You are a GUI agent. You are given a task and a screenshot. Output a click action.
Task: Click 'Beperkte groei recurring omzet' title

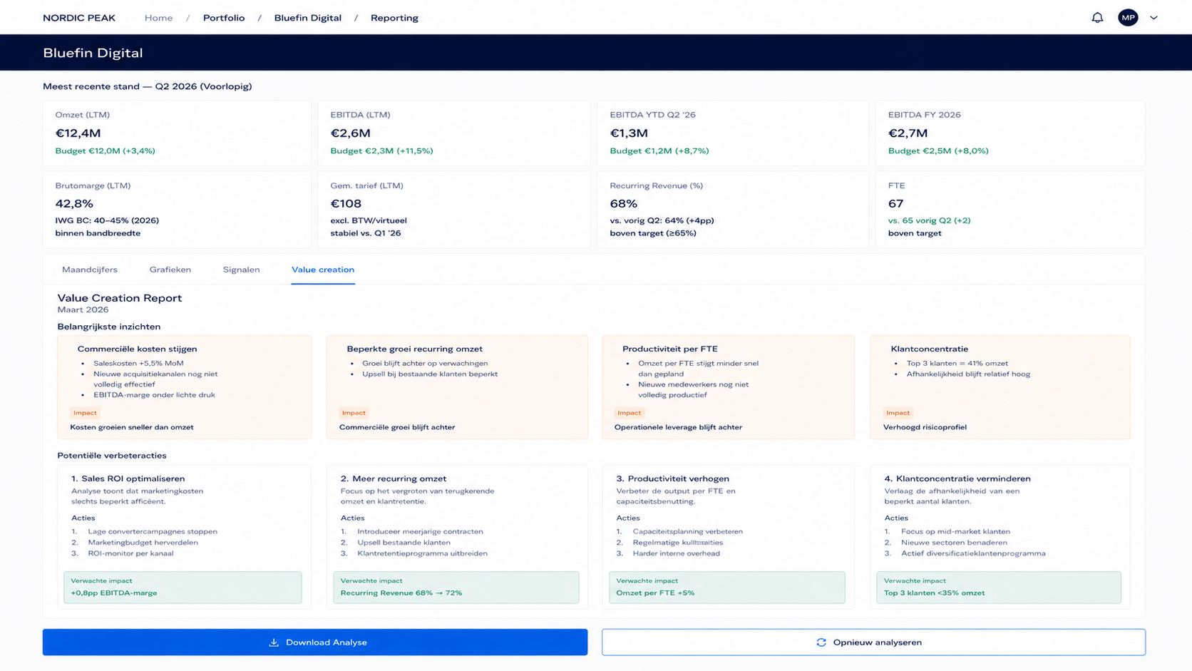coord(414,349)
